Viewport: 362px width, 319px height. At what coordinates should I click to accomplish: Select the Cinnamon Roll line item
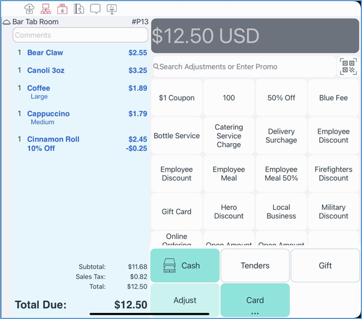[53, 139]
